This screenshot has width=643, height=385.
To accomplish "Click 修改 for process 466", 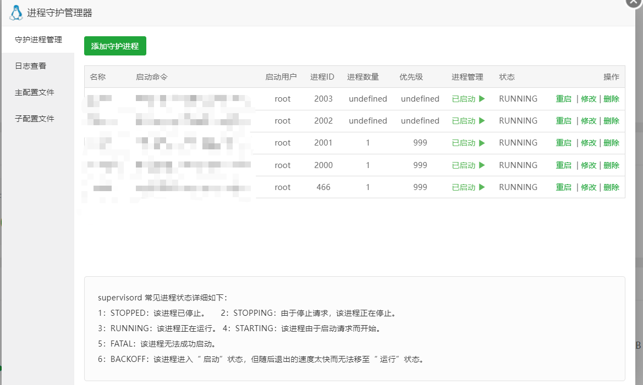I will point(589,187).
